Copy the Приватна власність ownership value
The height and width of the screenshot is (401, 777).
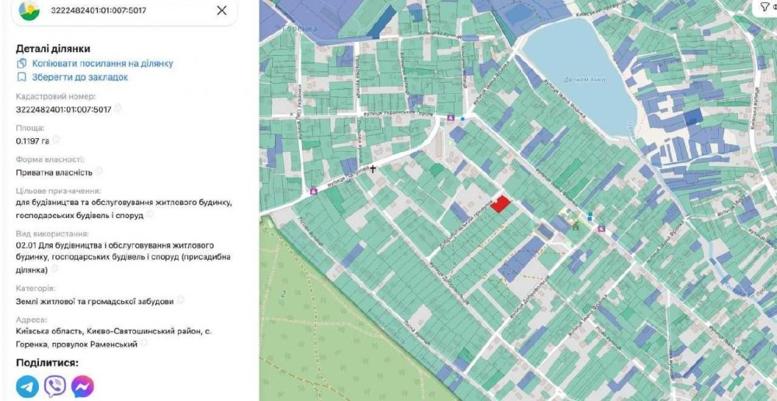click(x=99, y=171)
